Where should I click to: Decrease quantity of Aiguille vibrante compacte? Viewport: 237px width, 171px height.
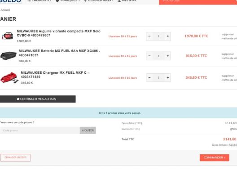tap(149, 36)
